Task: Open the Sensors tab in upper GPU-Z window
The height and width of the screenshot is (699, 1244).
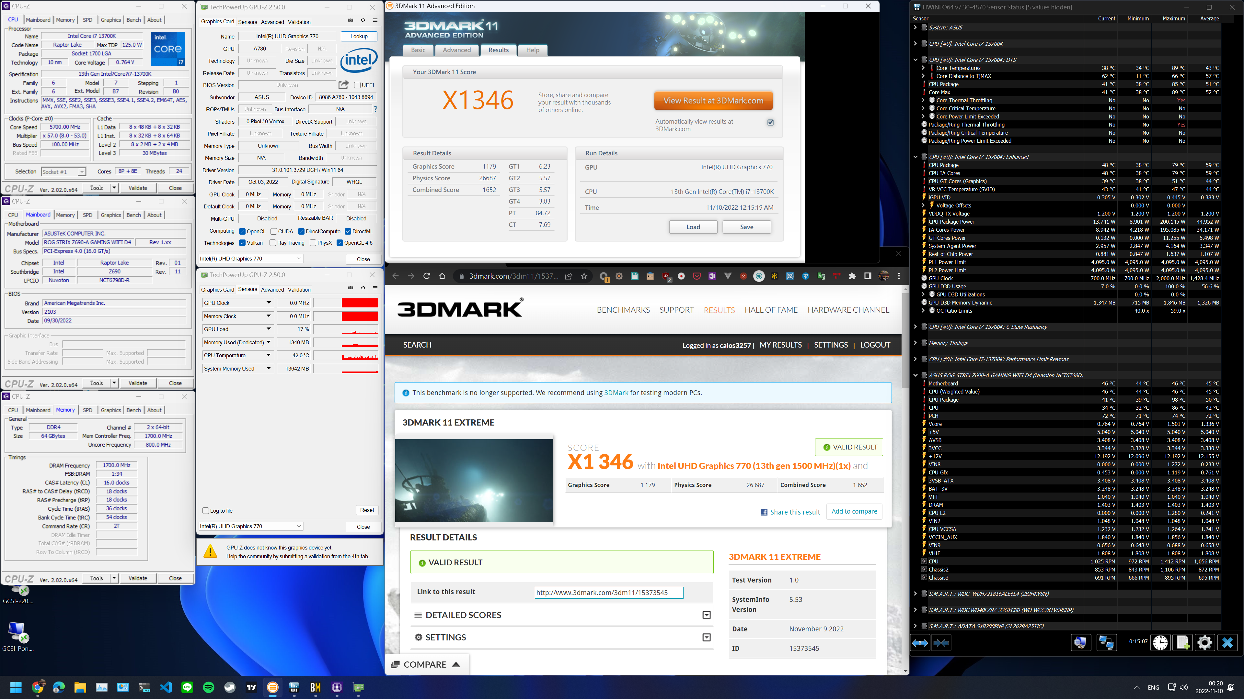Action: 247,22
